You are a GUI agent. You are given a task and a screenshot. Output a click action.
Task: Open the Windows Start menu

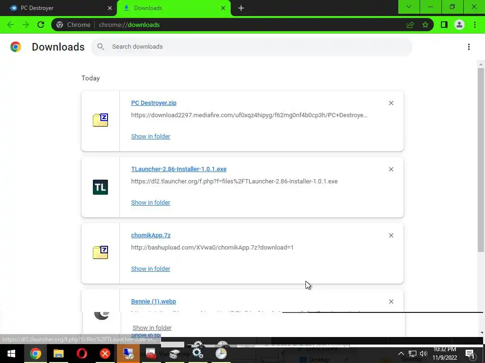[11, 354]
